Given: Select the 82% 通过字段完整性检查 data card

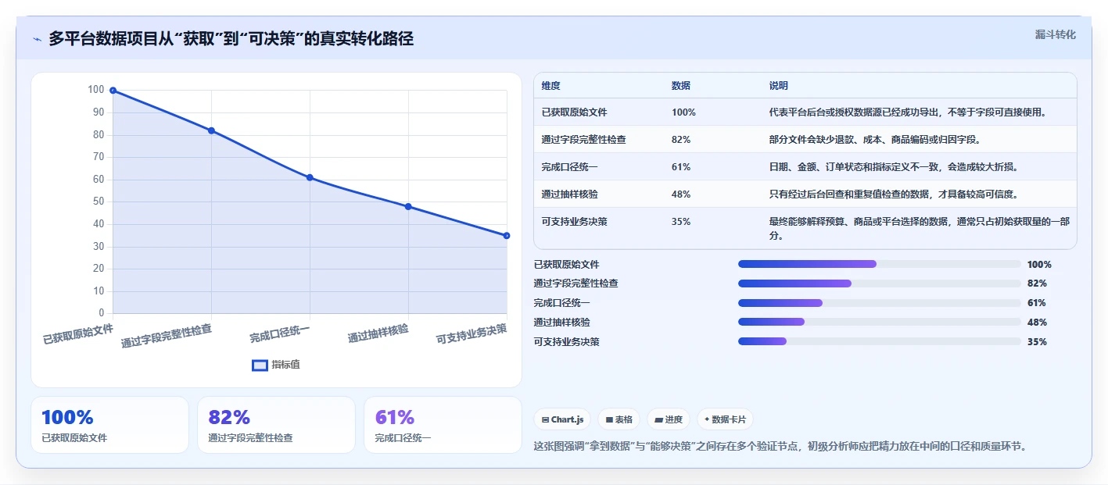Looking at the screenshot, I should 276,425.
